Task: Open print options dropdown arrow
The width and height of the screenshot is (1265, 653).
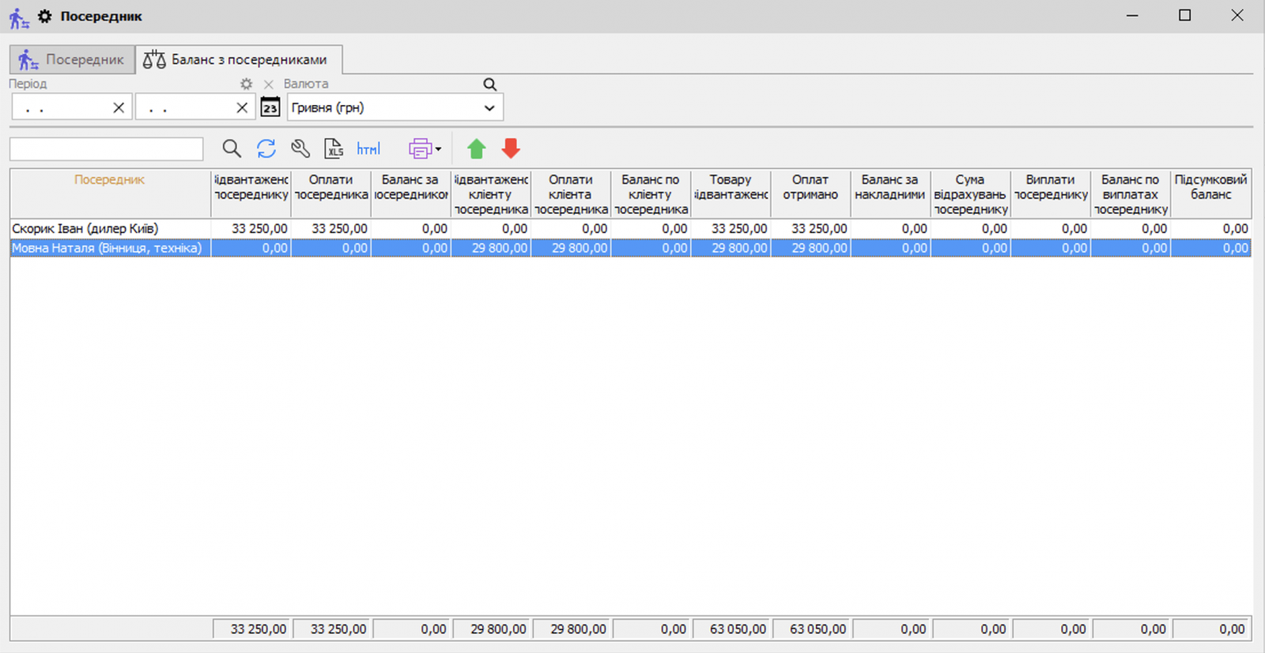Action: 439,149
